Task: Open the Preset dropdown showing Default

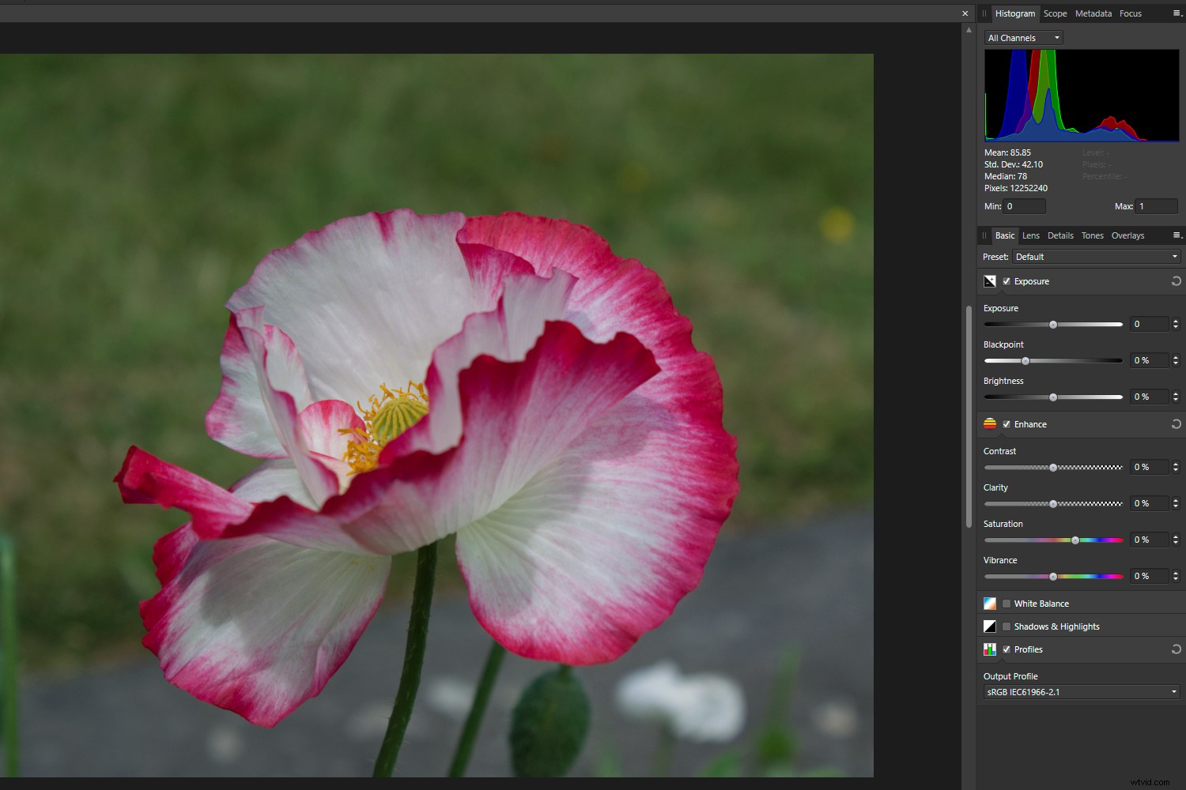Action: (1096, 256)
